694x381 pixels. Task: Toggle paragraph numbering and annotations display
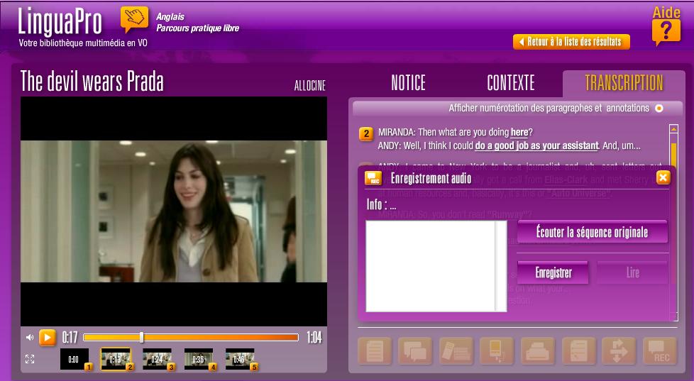point(659,109)
